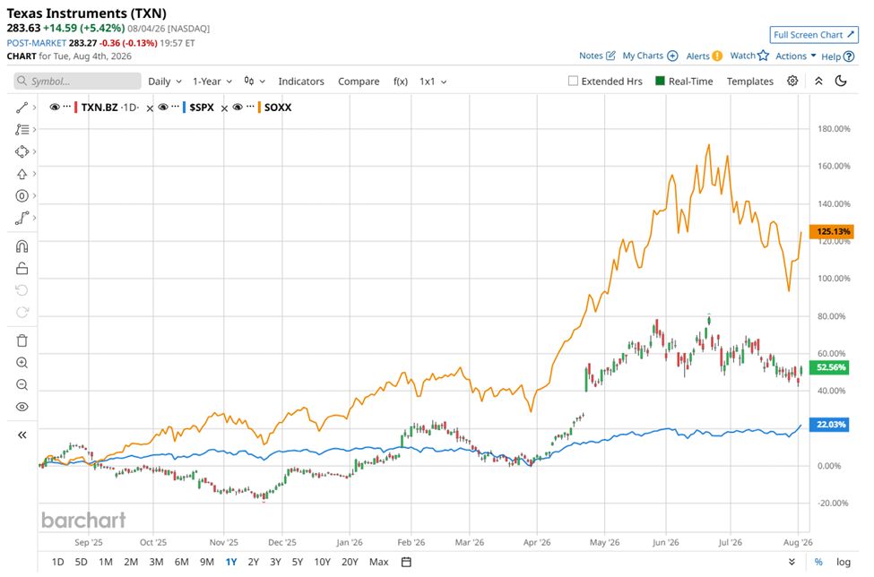Viewport: 874px width, 577px height.
Task: Select the 6M range tab
Action: (181, 562)
